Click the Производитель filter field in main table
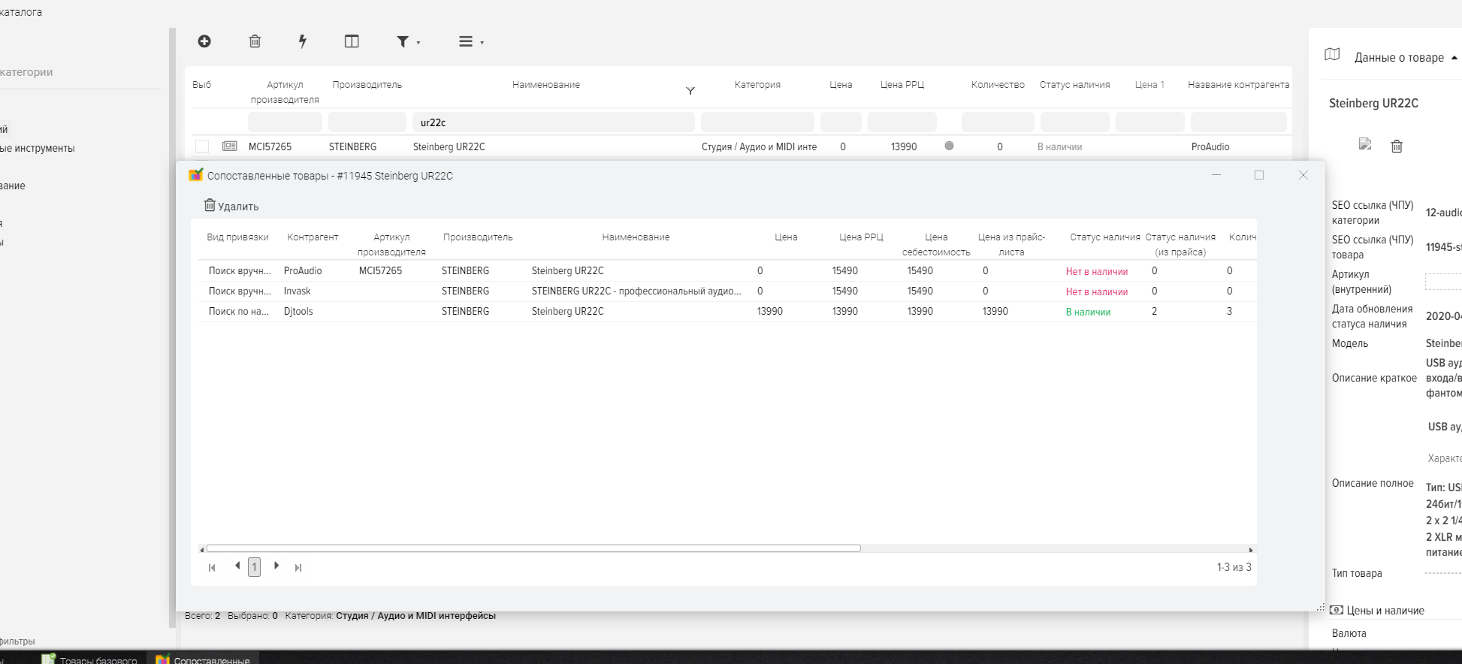This screenshot has width=1462, height=664. pyautogui.click(x=367, y=122)
